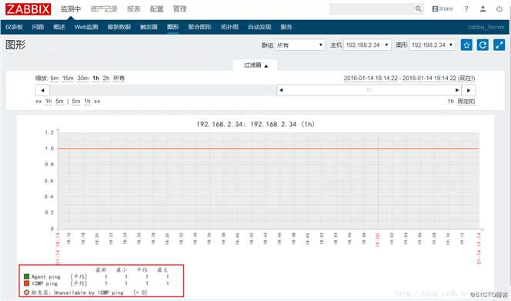Click the search magnifier icon
Viewport: 511px width, 301px height.
[418, 8]
